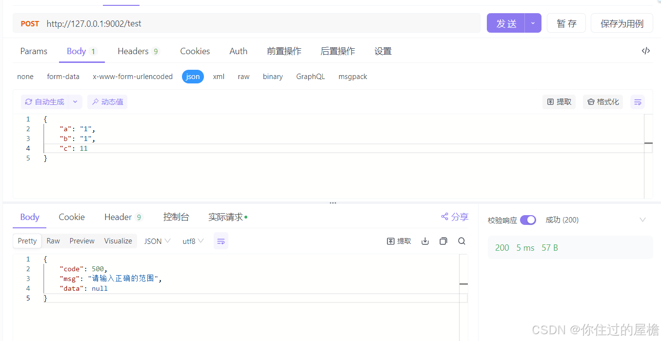
Task: Select Raw response view
Action: coord(53,241)
